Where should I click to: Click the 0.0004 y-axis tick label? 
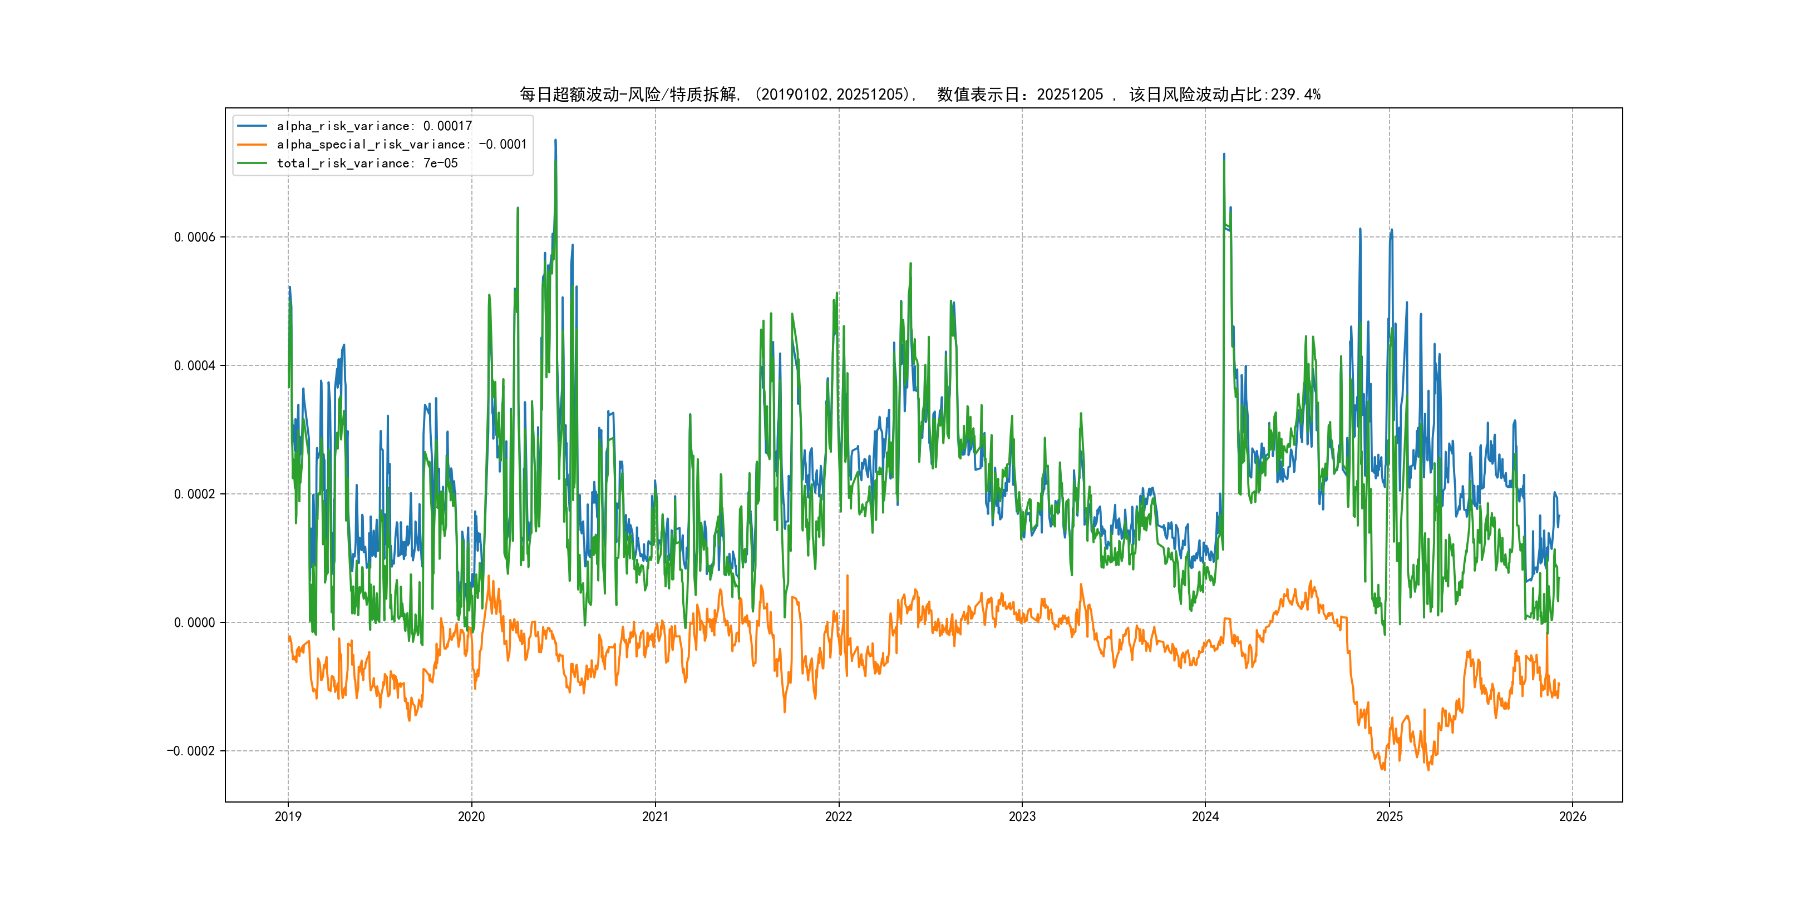195,366
